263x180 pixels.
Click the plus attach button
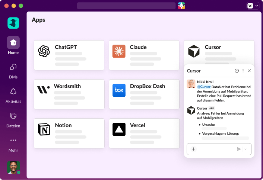[x=194, y=149]
